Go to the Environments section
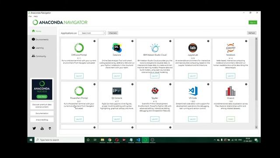Image resolution: width=280 pixels, height=158 pixels. [40, 39]
